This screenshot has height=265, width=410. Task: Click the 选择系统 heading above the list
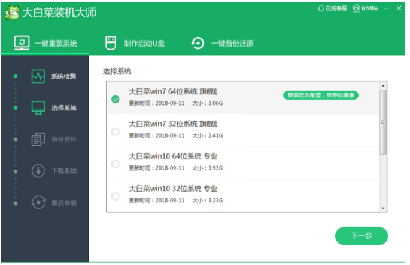point(117,71)
